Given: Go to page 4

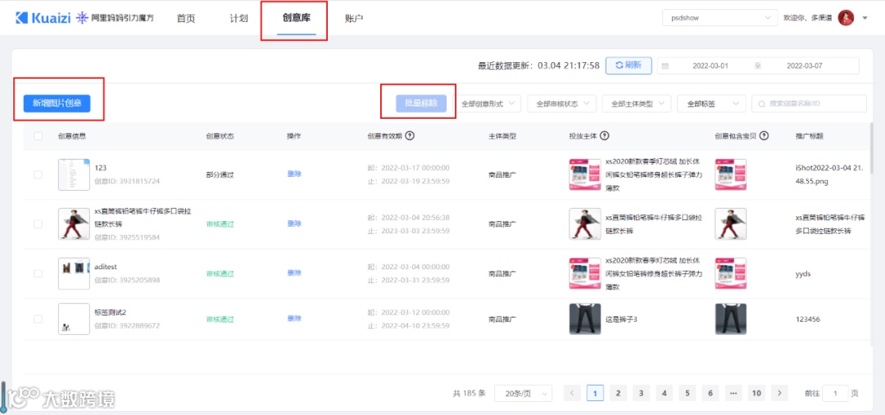Looking at the screenshot, I should coord(665,392).
